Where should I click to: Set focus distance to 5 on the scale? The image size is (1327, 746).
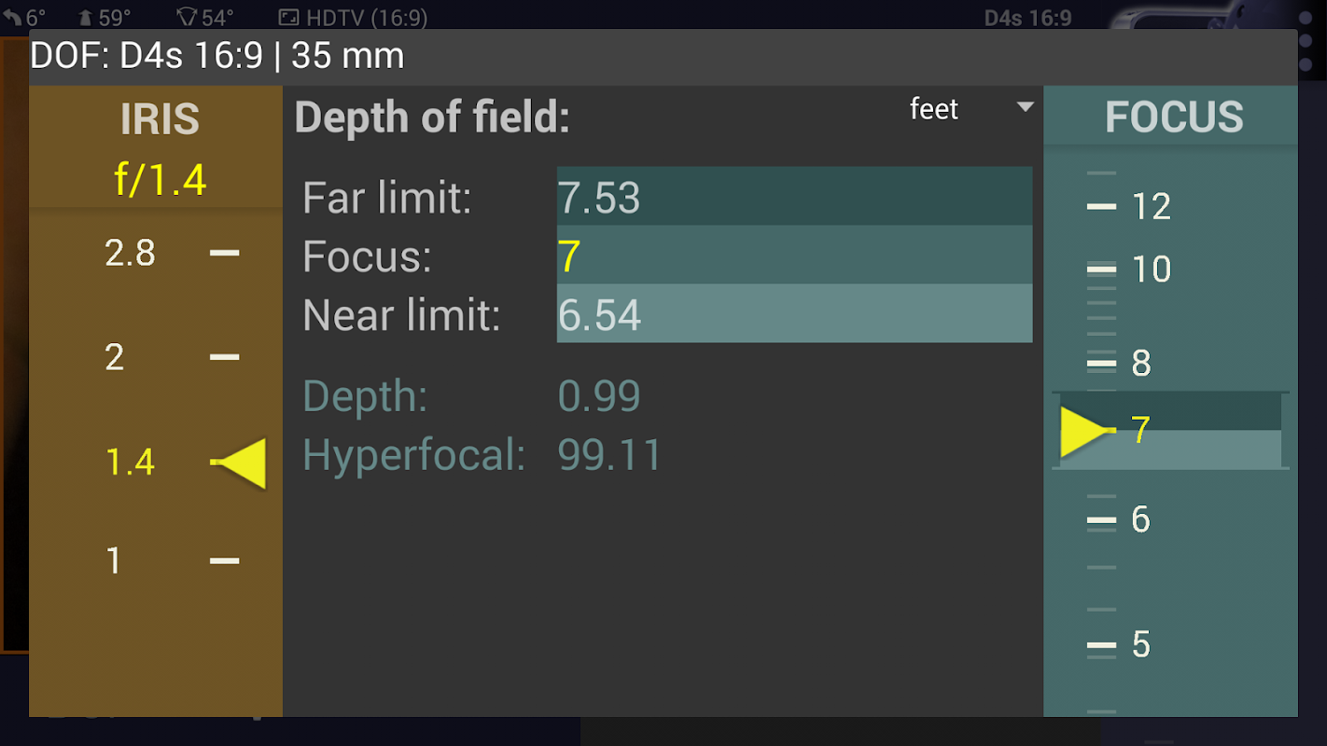(1140, 644)
